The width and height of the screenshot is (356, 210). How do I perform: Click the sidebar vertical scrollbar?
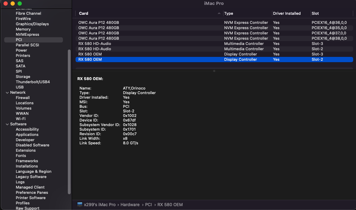point(69,122)
